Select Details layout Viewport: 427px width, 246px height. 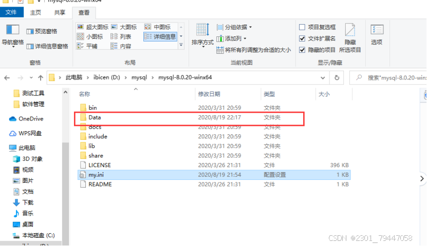[x=160, y=37]
